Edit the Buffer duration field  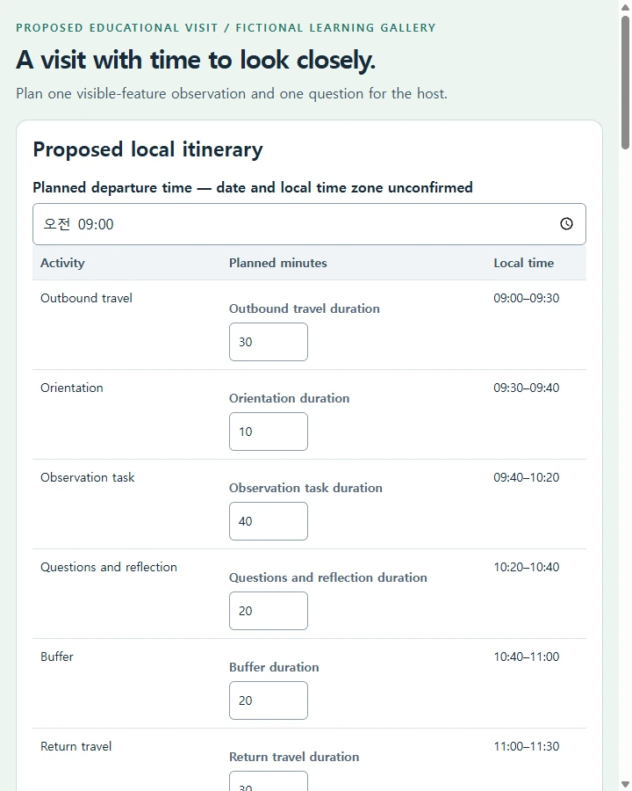tap(268, 700)
